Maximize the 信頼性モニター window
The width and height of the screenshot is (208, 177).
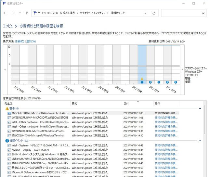(194, 4)
